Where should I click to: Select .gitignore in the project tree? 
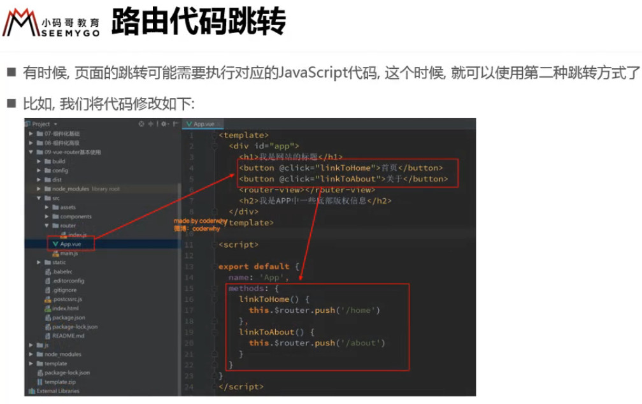[x=64, y=290]
